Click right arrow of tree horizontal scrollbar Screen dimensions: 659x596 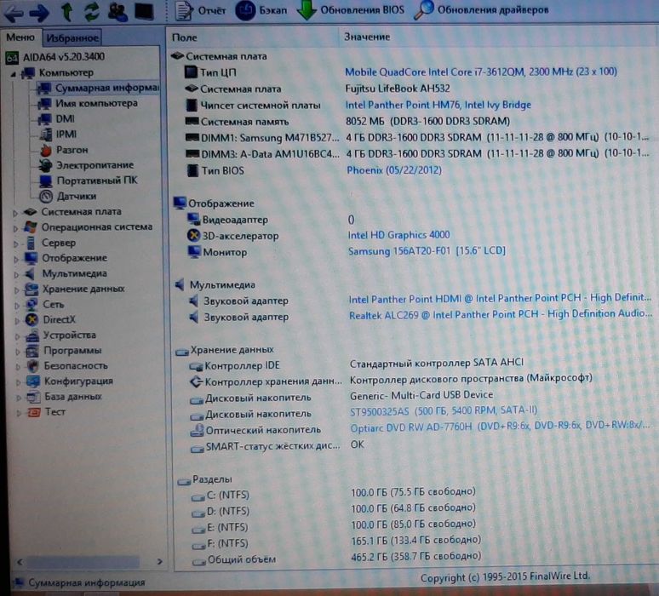pyautogui.click(x=159, y=561)
